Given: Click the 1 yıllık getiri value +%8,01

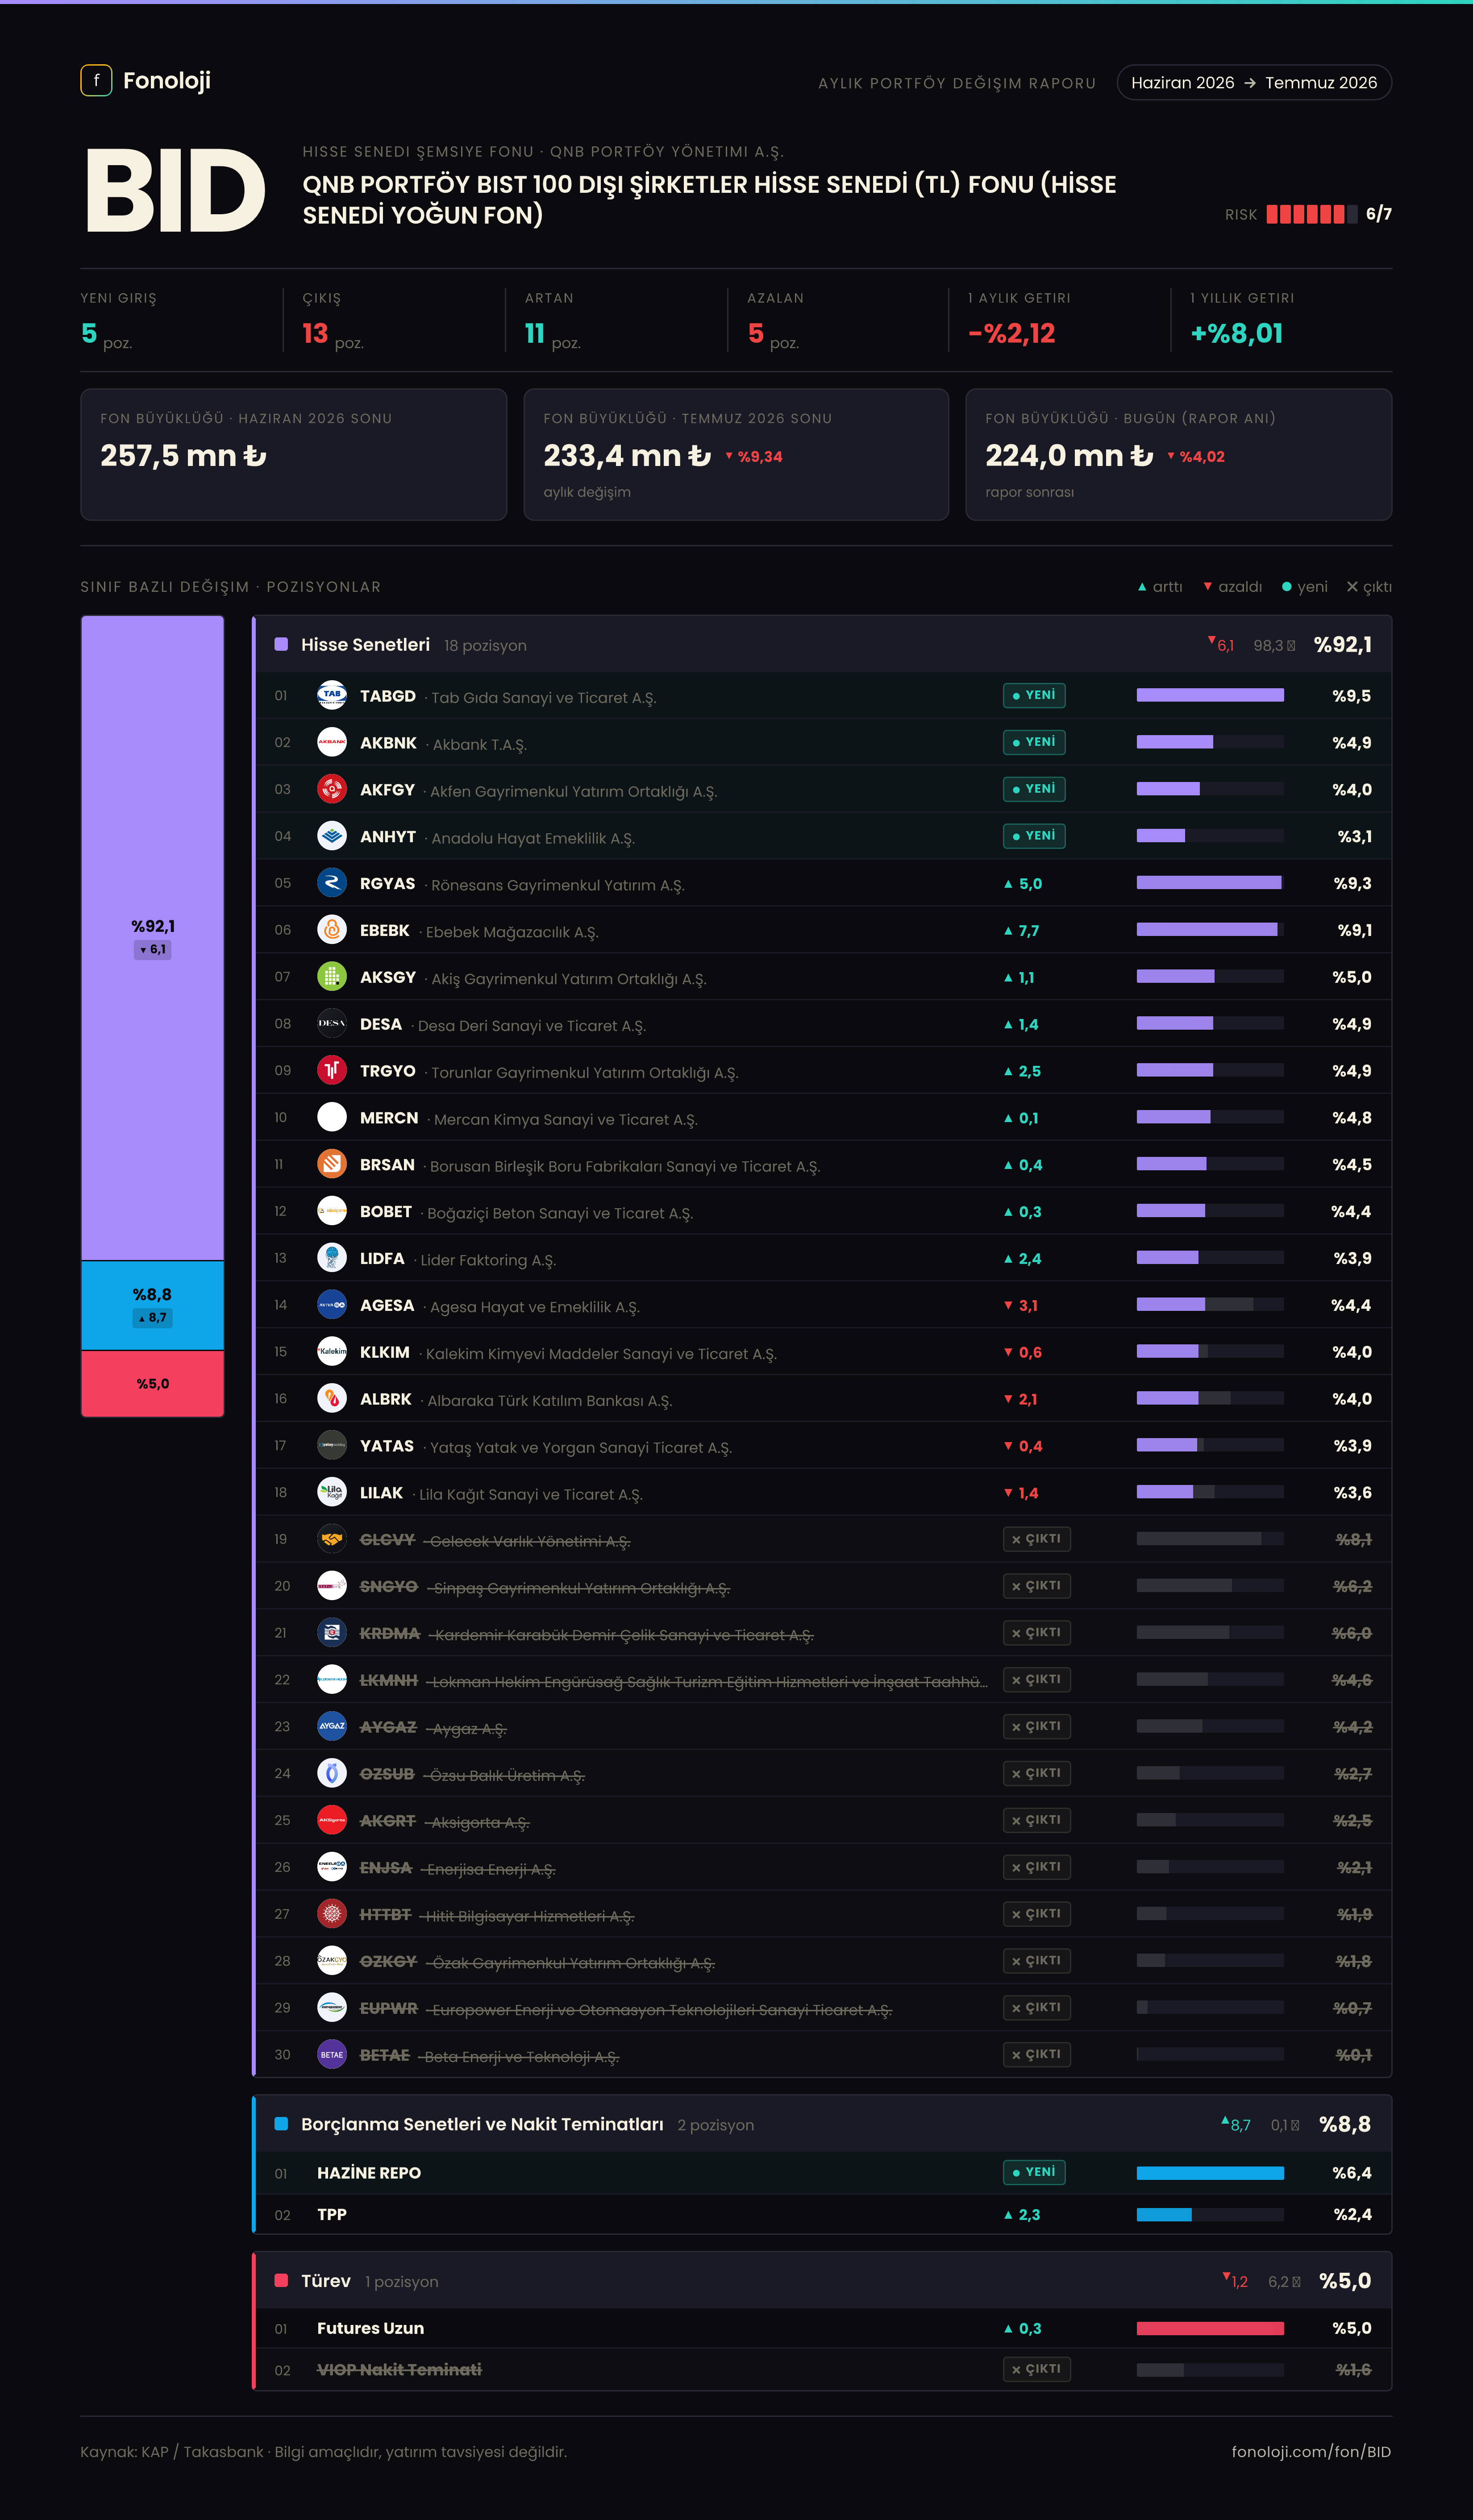Looking at the screenshot, I should (1236, 333).
